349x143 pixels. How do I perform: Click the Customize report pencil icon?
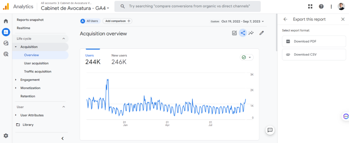point(261,33)
